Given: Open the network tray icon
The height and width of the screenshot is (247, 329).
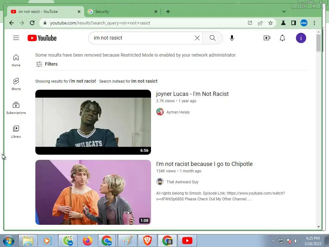Looking at the screenshot, I should coord(281,241).
